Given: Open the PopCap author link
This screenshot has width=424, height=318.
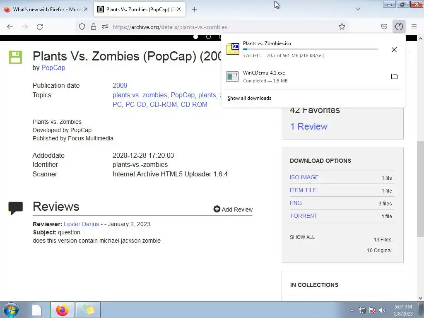Looking at the screenshot, I should [53, 67].
